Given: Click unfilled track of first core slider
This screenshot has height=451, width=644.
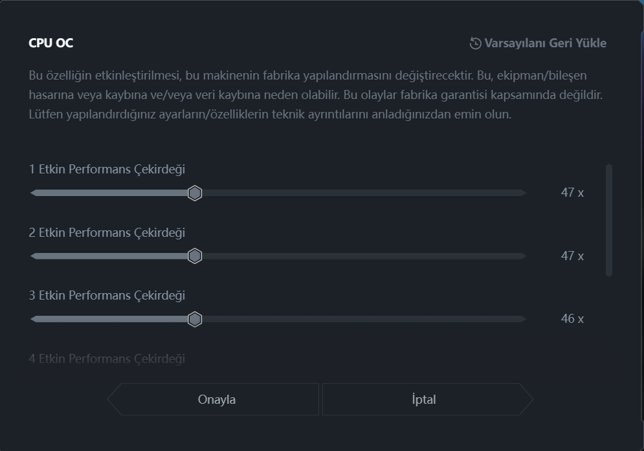Looking at the screenshot, I should point(364,193).
